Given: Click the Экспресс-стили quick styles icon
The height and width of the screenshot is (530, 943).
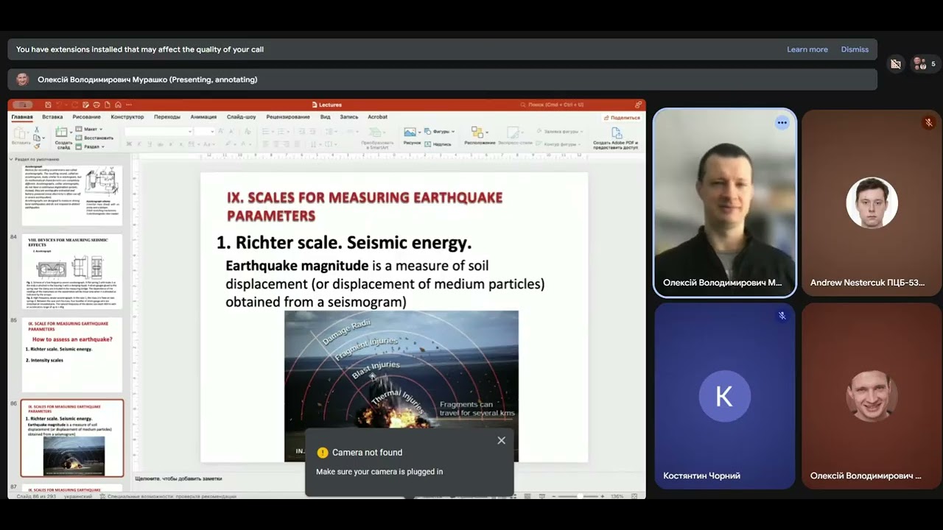Looking at the screenshot, I should point(513,134).
